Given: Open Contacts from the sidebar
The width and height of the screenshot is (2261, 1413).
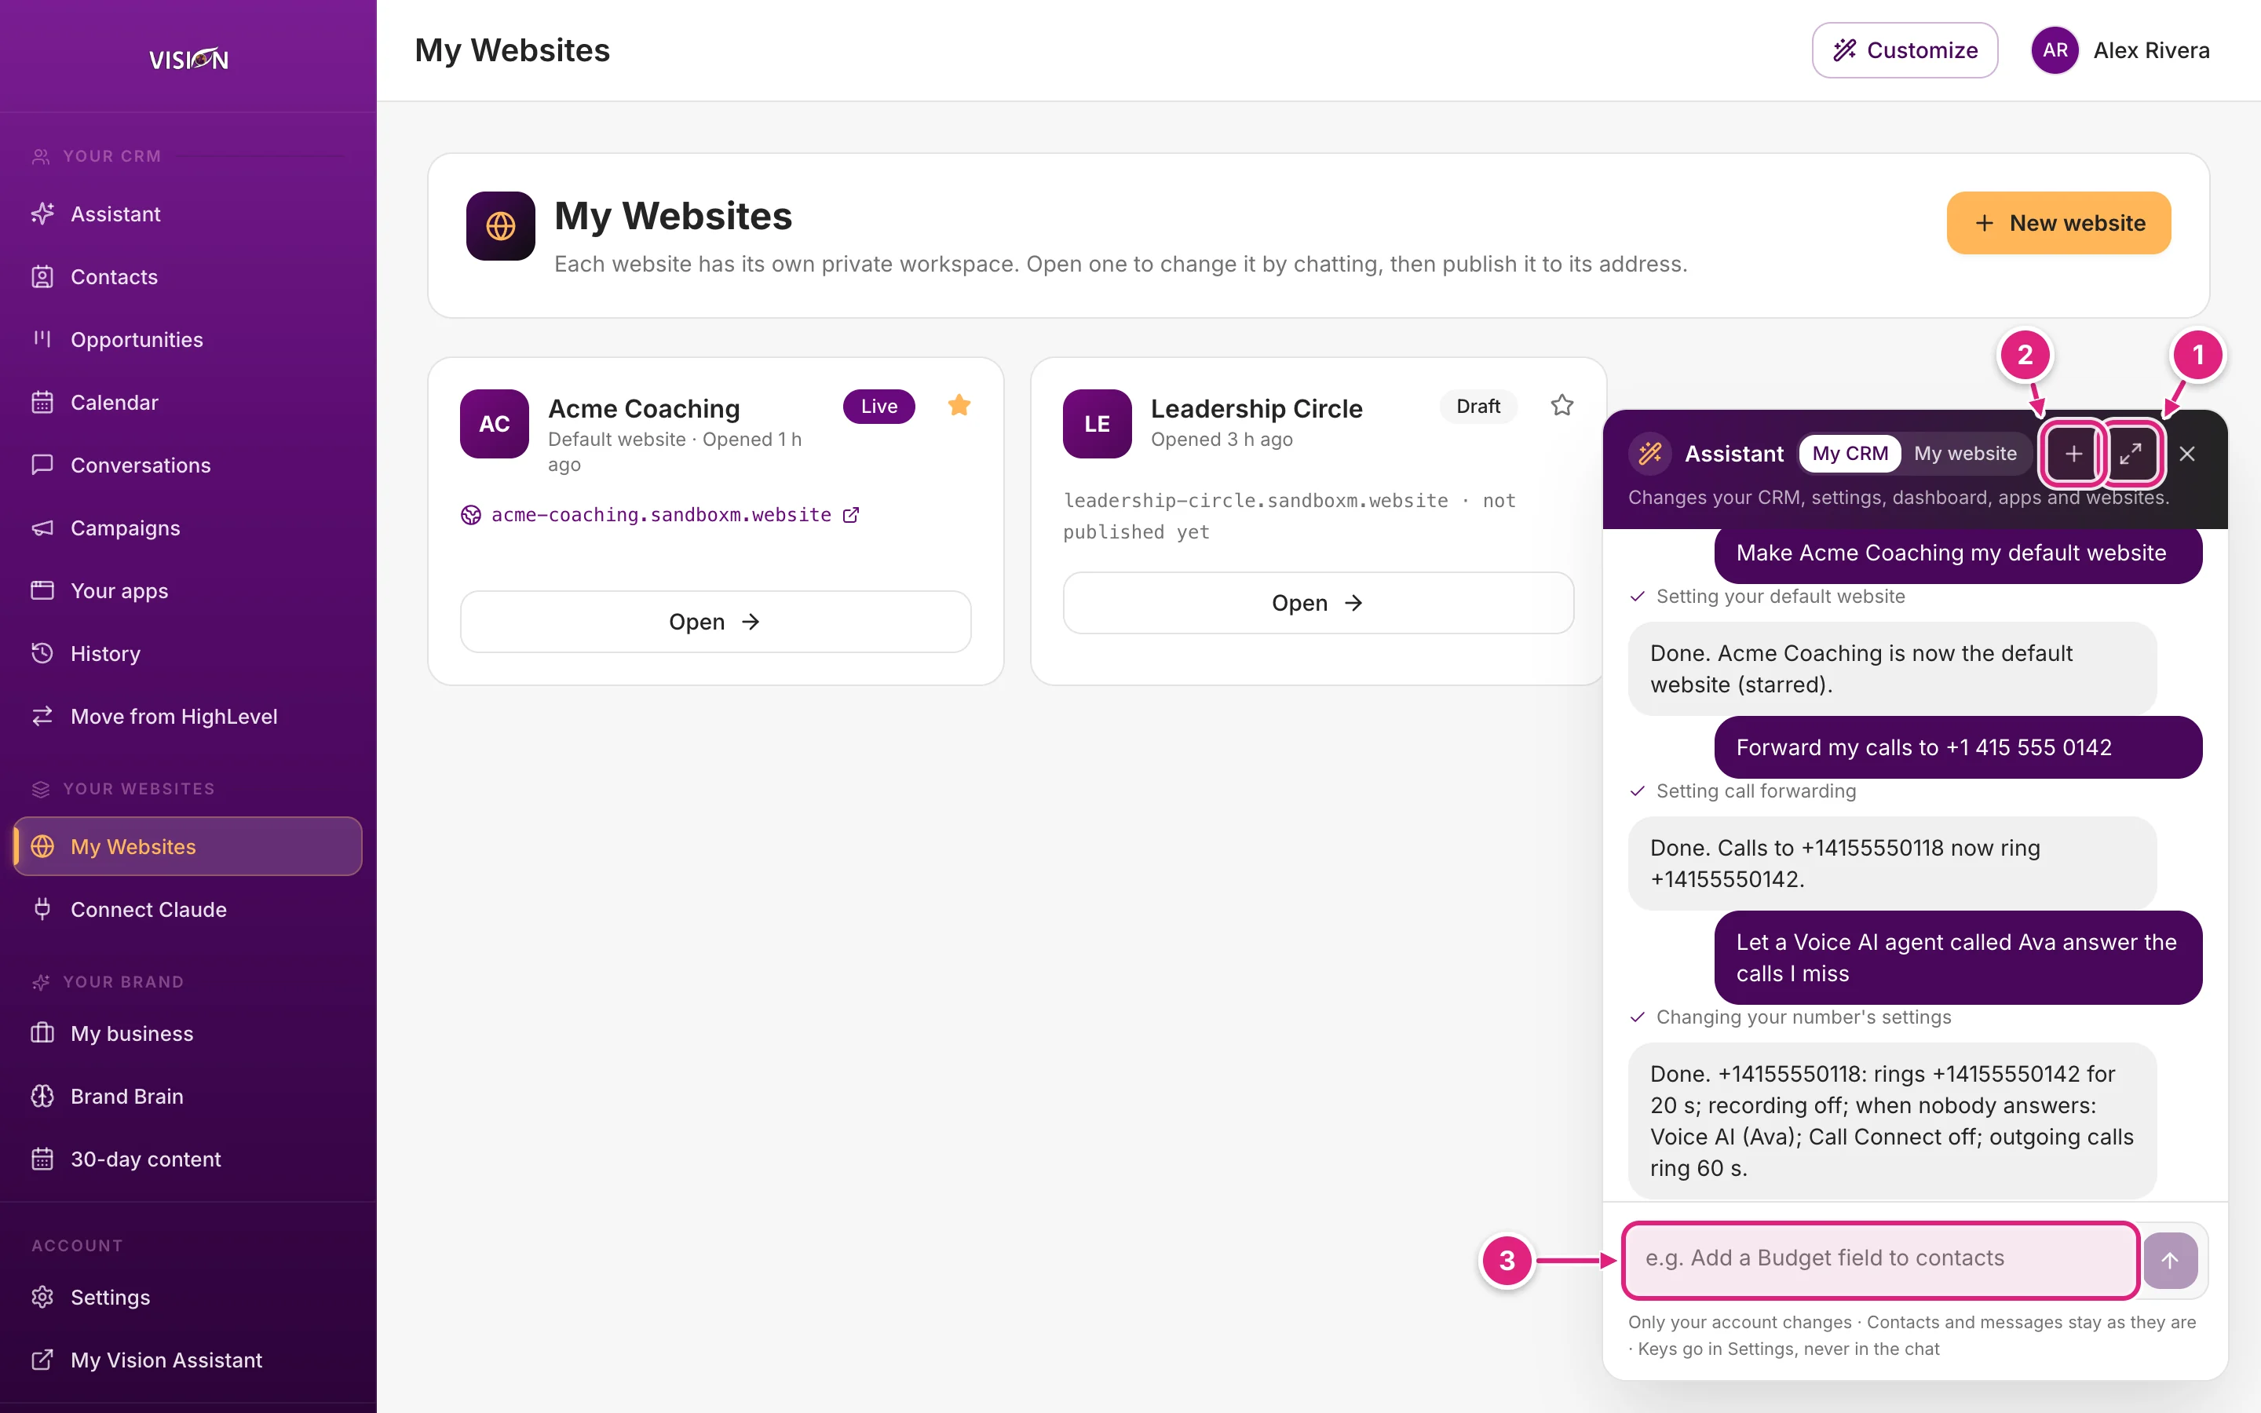Looking at the screenshot, I should click(x=187, y=276).
